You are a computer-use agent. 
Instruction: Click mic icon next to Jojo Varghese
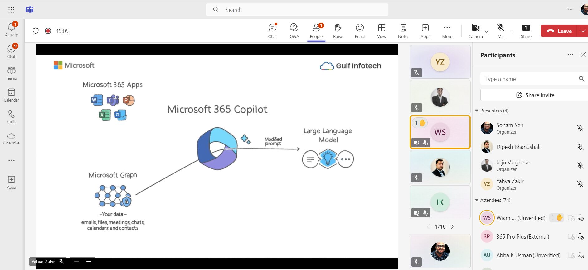pos(580,165)
